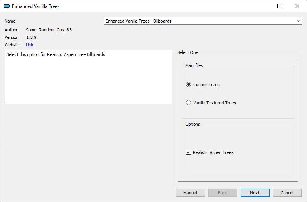Click the Select One group label

tap(188, 52)
